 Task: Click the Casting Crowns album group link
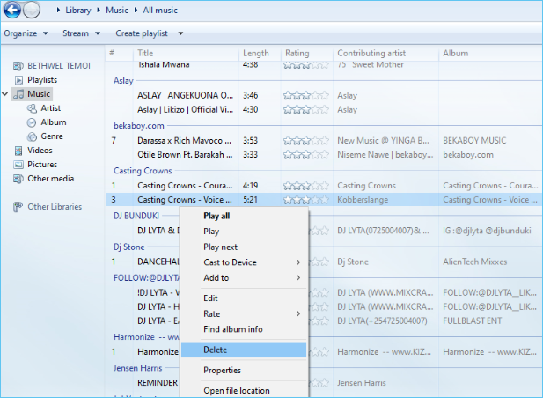[143, 171]
